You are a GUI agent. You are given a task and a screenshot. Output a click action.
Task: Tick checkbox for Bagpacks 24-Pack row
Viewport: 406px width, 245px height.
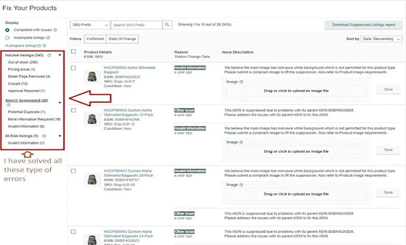(73, 232)
